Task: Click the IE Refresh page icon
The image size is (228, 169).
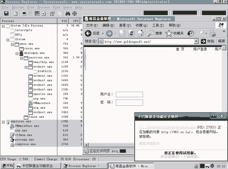Action: click(x=131, y=33)
